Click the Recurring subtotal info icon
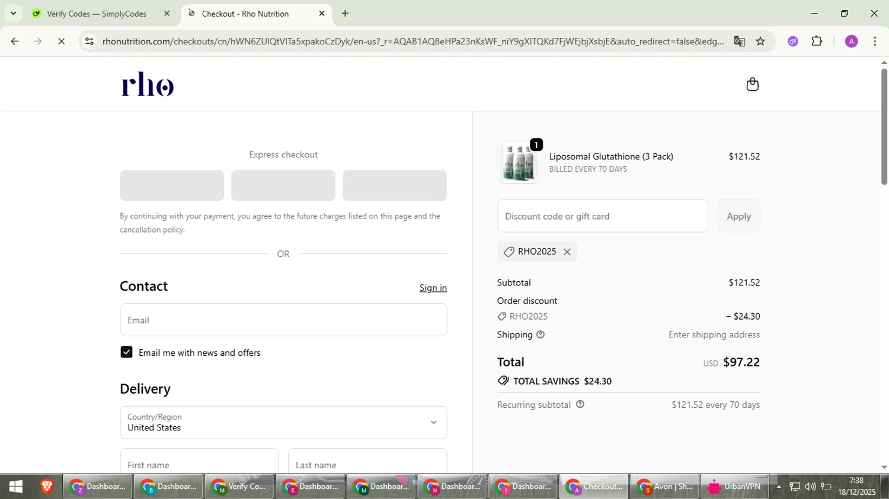 [580, 404]
